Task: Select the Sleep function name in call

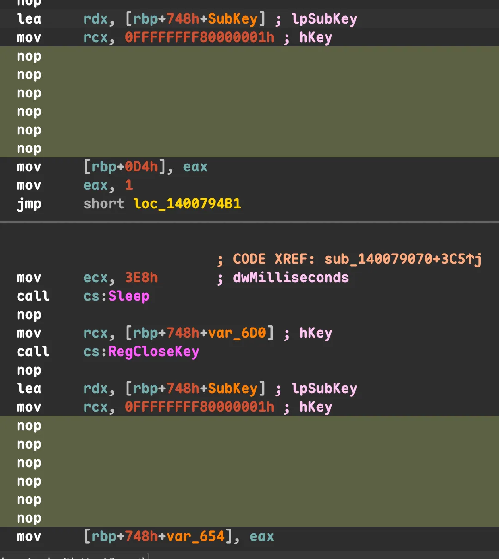Action: pos(128,296)
